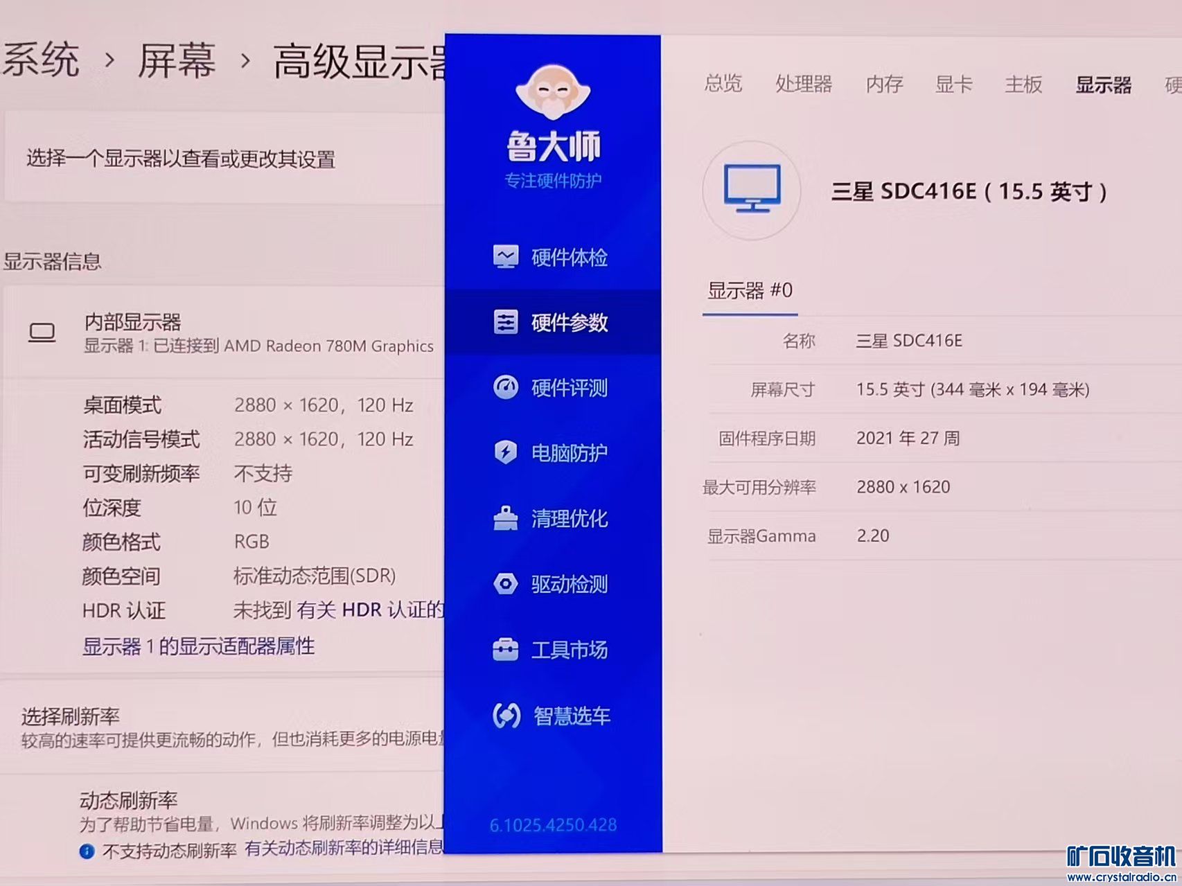Click the 驱动检测 hexagon icon

(x=506, y=583)
